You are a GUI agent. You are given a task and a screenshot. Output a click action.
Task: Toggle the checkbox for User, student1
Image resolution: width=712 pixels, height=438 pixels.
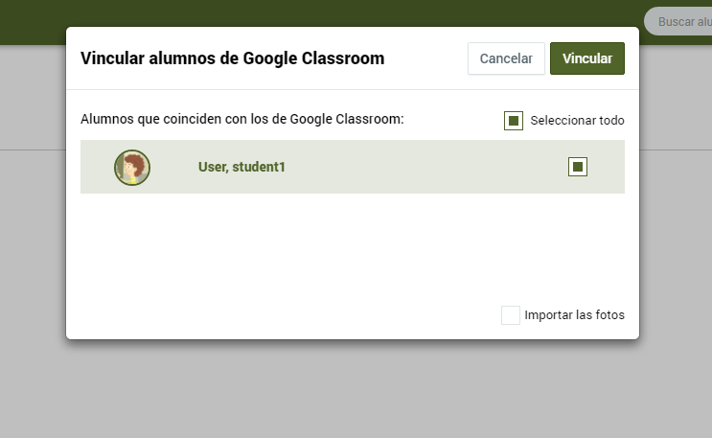tap(578, 167)
